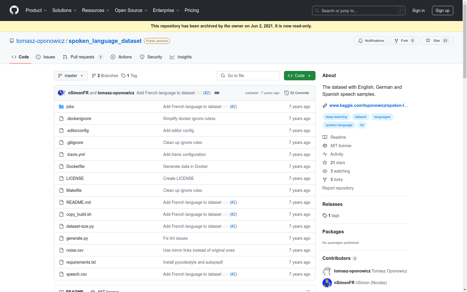Click the eadaafe commit hash
The image size is (467, 292).
(x=252, y=93)
